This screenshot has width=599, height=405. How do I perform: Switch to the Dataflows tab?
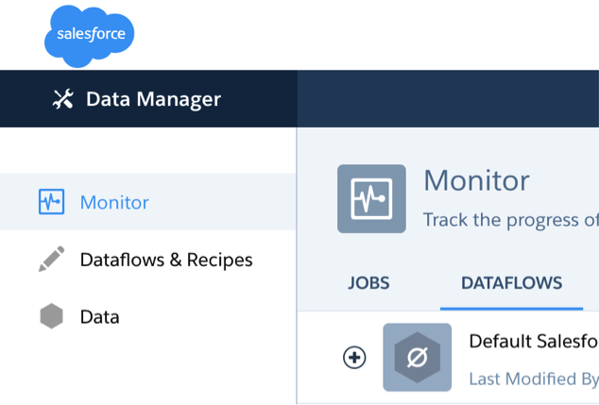[511, 283]
